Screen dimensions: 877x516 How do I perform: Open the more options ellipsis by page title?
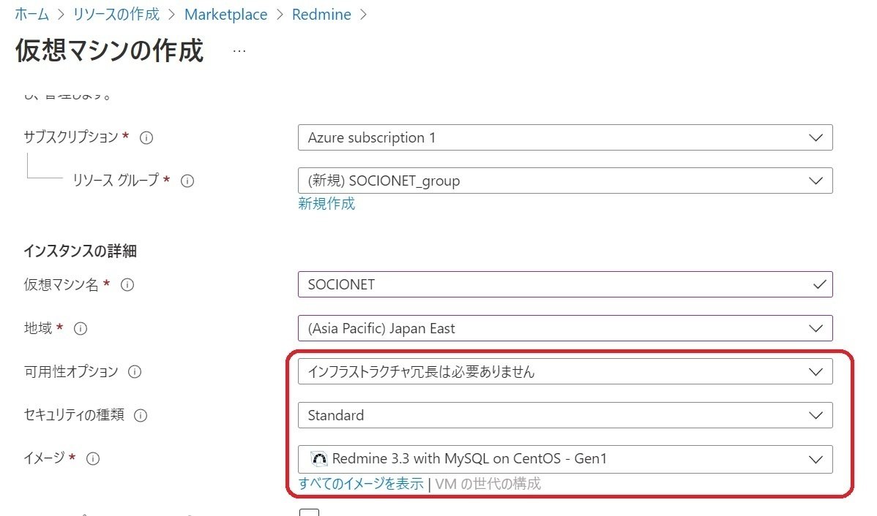239,51
